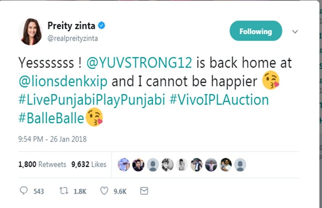View the 1,800 Retweets list
This screenshot has width=322, height=208.
tap(42, 165)
